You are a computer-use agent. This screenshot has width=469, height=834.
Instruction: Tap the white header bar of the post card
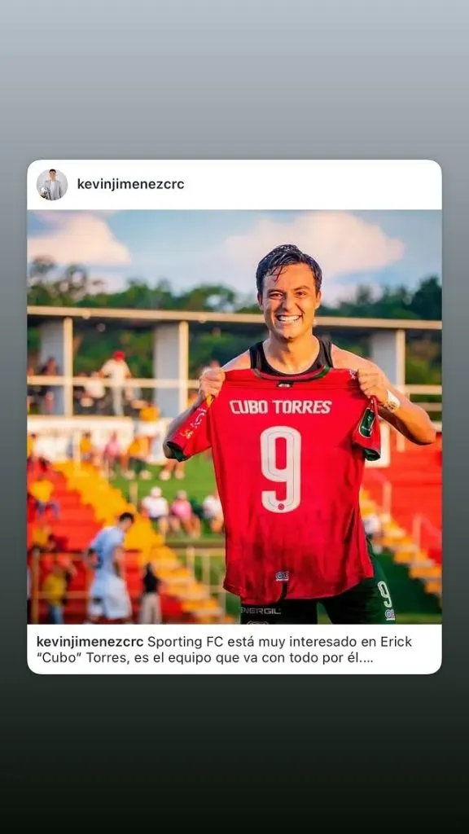click(234, 185)
